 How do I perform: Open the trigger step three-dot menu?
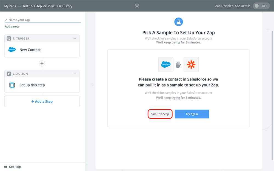pyautogui.click(x=74, y=39)
